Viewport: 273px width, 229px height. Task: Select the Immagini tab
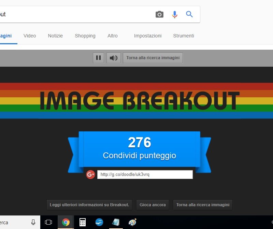click(x=6, y=36)
